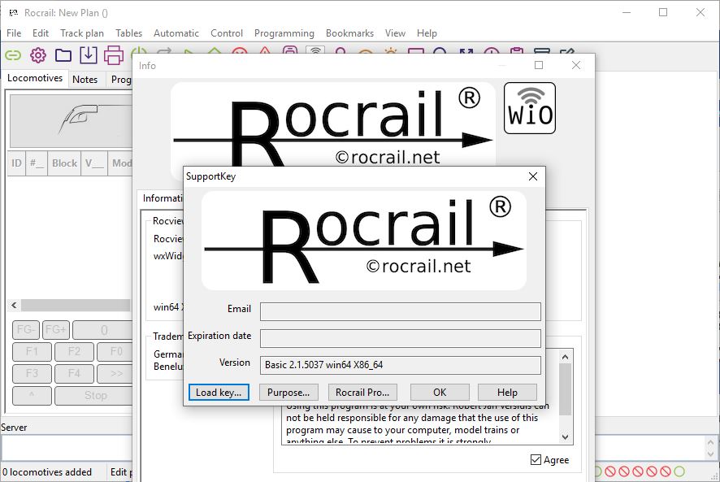Click "0 locomotives added" status text
The width and height of the screenshot is (720, 482).
[x=47, y=472]
